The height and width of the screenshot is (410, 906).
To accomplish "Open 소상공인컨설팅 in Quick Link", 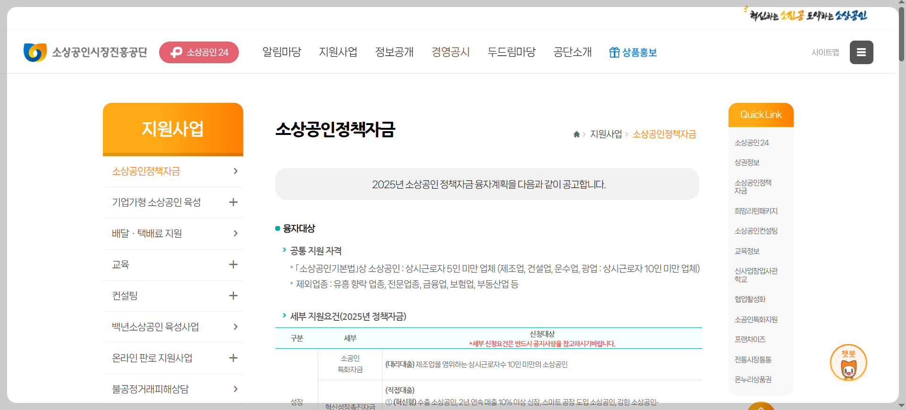I will [756, 231].
